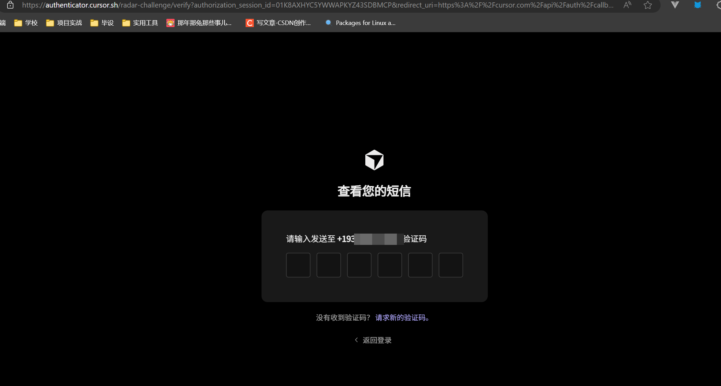
Task: Open the 毕设 bookmarks folder
Action: coord(102,23)
